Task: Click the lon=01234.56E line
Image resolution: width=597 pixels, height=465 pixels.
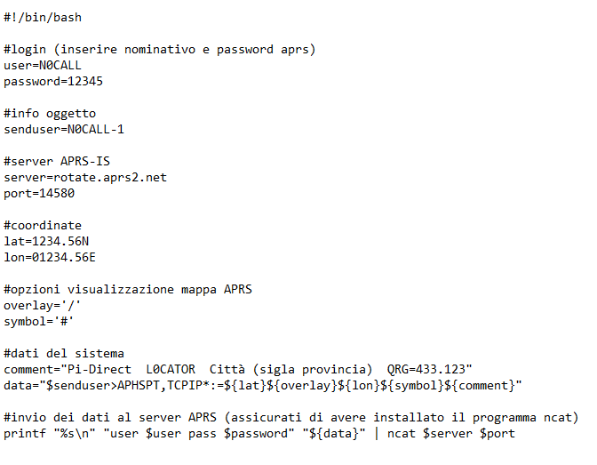Action: click(x=50, y=257)
